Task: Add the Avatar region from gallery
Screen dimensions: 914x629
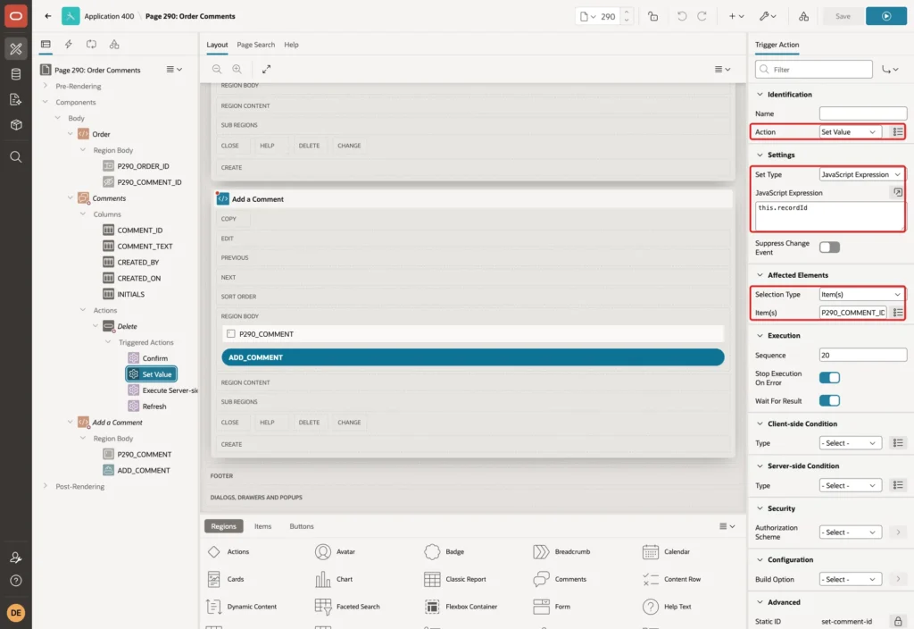Action: click(336, 551)
